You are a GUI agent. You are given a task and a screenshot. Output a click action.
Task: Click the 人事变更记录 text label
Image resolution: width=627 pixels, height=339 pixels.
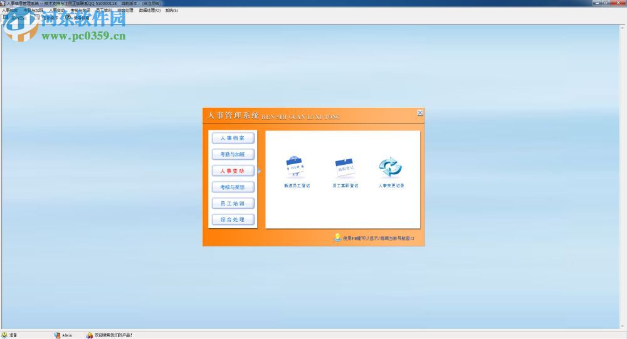391,185
